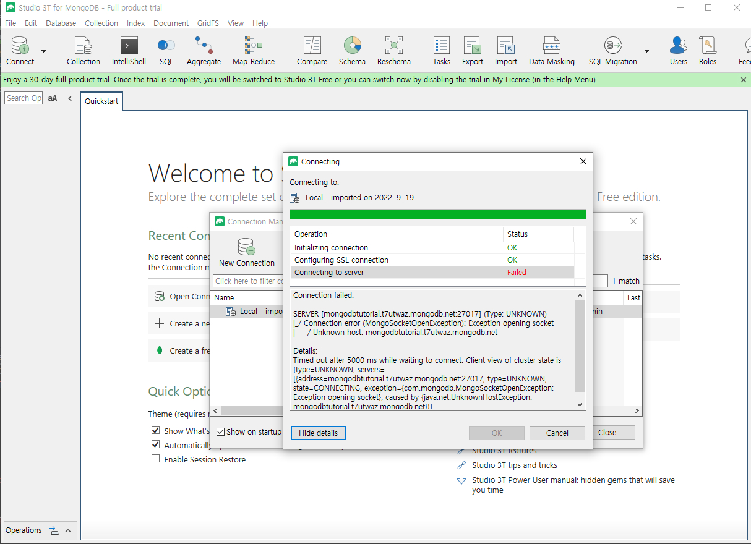Image resolution: width=751 pixels, height=544 pixels.
Task: Open the Import wizard
Action: pos(506,51)
